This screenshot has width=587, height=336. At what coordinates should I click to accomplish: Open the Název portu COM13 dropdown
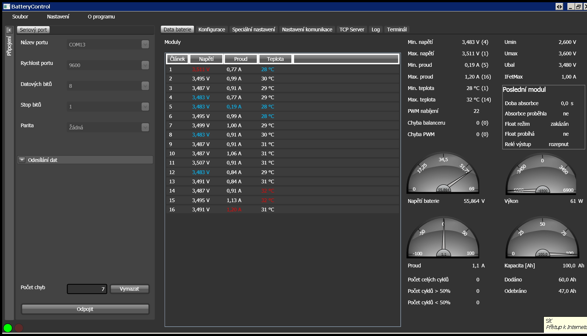pyautogui.click(x=145, y=45)
